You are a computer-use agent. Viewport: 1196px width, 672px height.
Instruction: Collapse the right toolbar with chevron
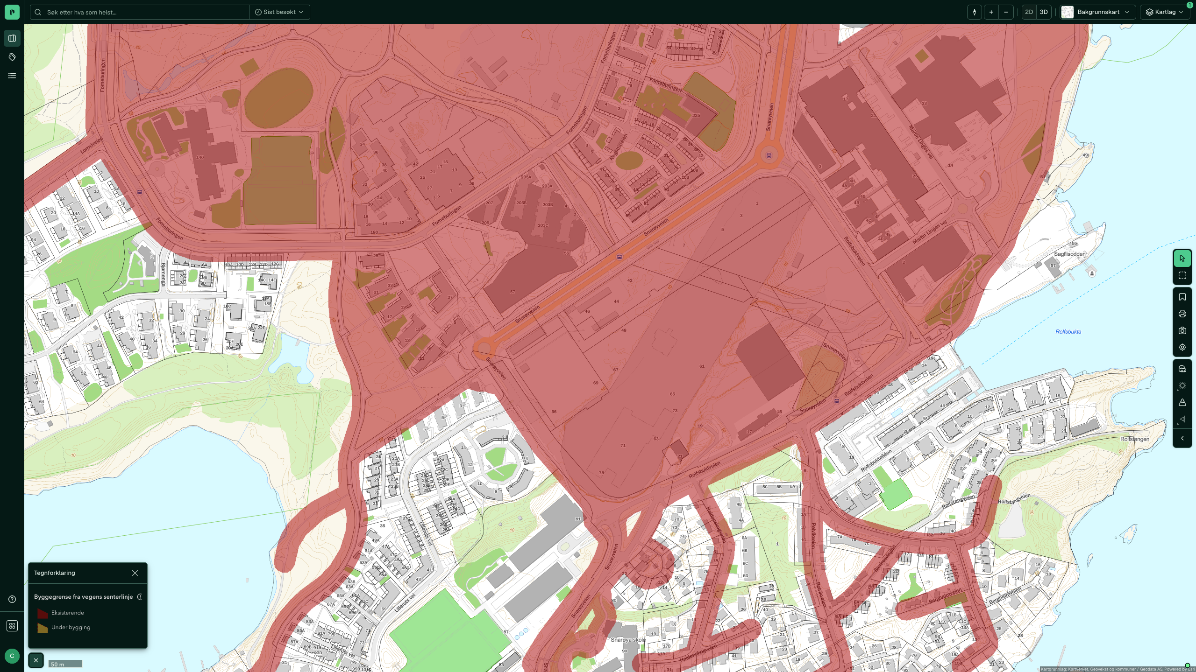[1182, 438]
